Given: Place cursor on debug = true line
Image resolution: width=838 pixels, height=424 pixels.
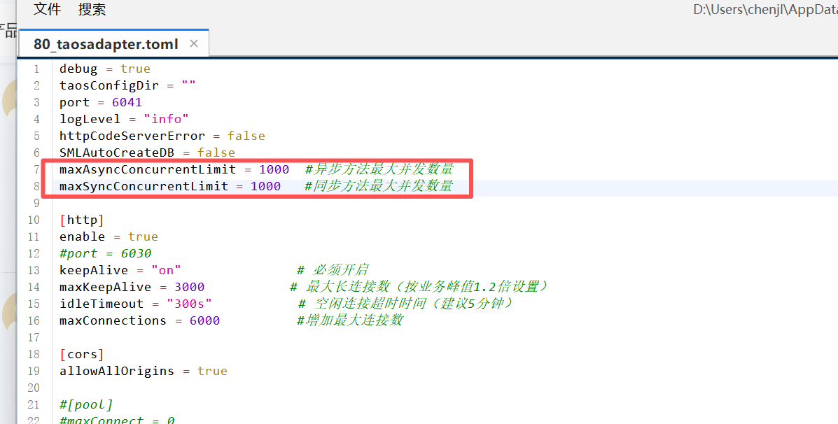Looking at the screenshot, I should click(x=104, y=69).
